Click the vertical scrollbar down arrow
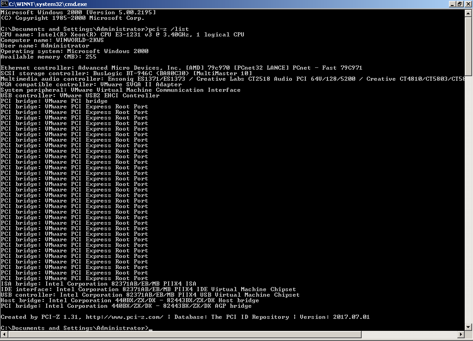Viewport: 473px width, 341px height. point(468,327)
